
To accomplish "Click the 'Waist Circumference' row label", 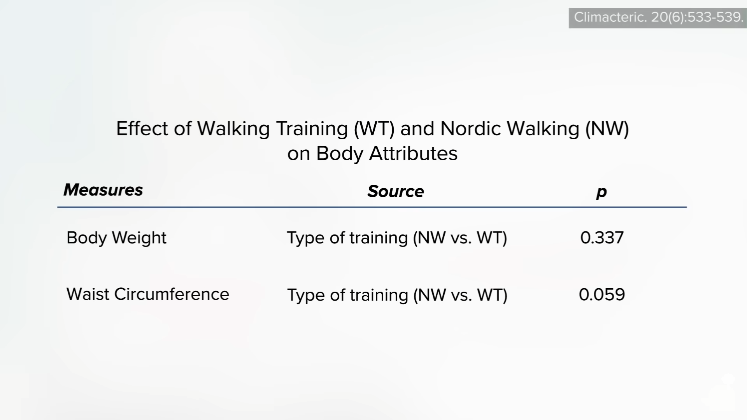I will click(x=148, y=294).
